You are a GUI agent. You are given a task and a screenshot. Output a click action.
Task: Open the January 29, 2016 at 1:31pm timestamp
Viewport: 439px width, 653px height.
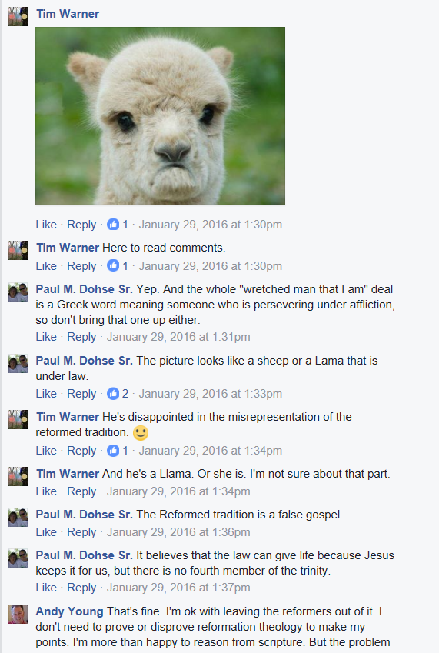point(178,336)
